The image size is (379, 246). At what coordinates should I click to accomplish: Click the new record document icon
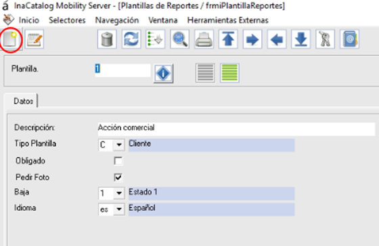[x=10, y=39]
